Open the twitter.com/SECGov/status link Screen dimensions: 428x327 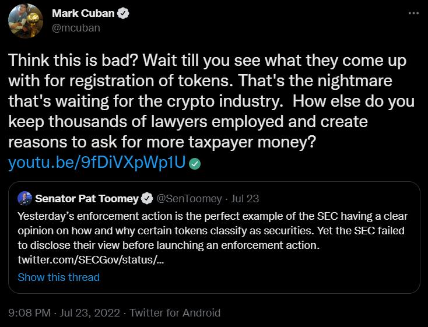click(x=90, y=258)
